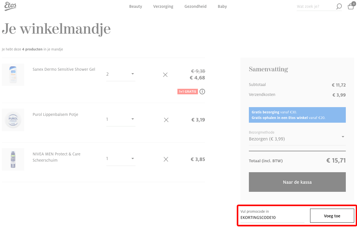Open the Purol Lippenbalsem product thumbnail

pyautogui.click(x=13, y=120)
